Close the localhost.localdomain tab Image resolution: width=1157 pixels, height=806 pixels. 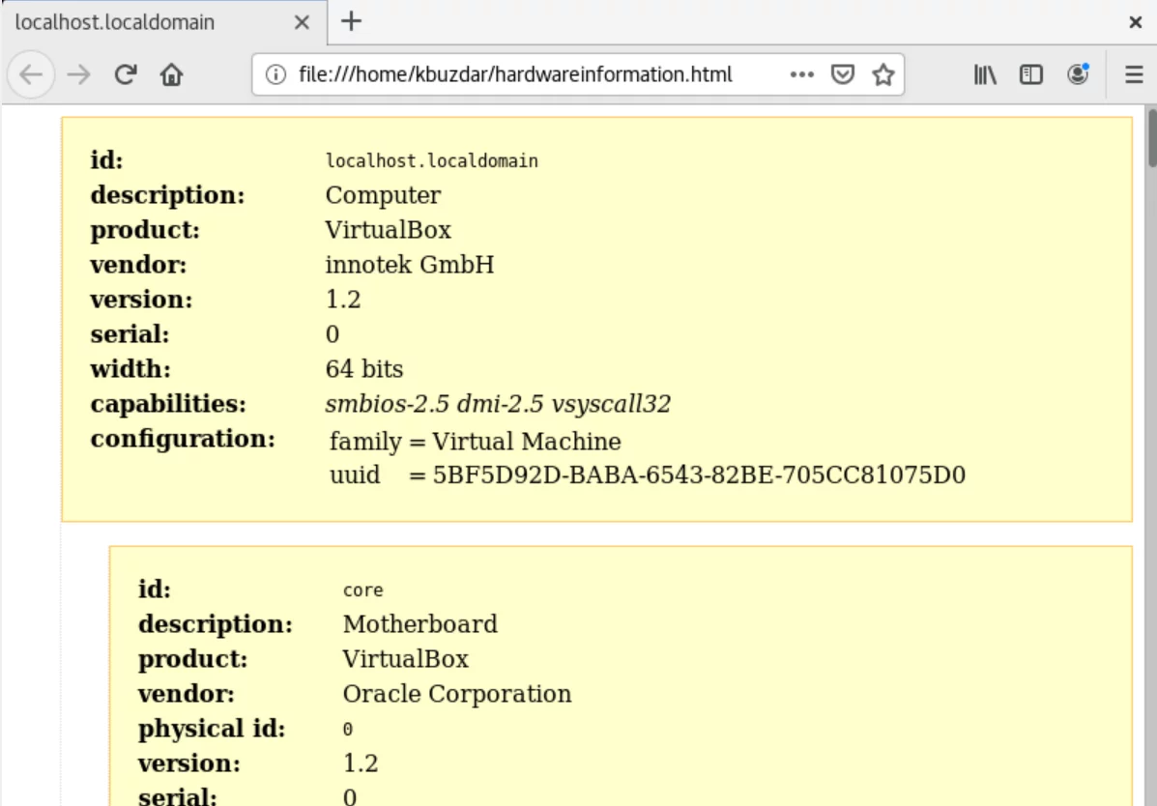(x=302, y=23)
